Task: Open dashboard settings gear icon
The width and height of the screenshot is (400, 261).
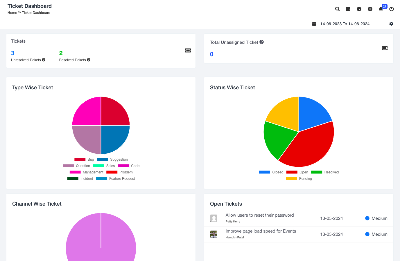Action: click(x=391, y=24)
